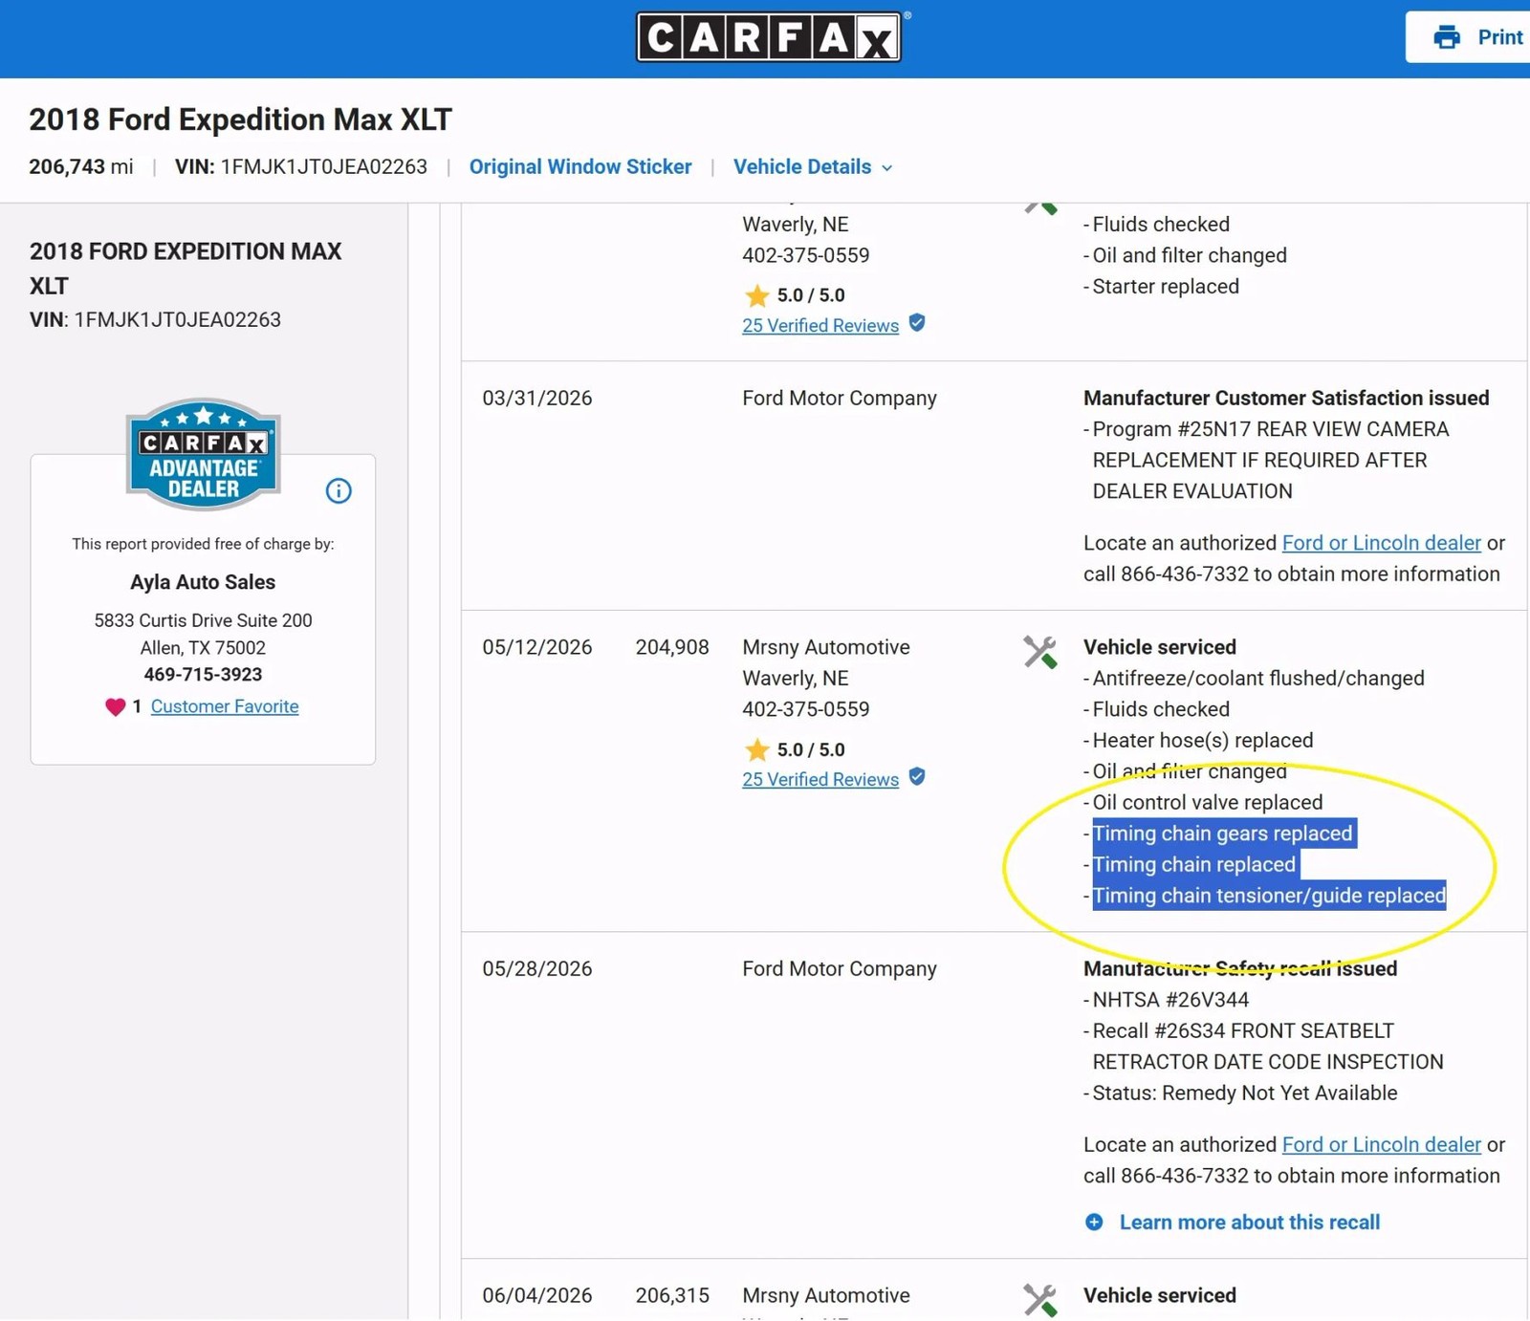
Task: Click the NHTSA #26V344 recall number
Action: [1170, 1000]
